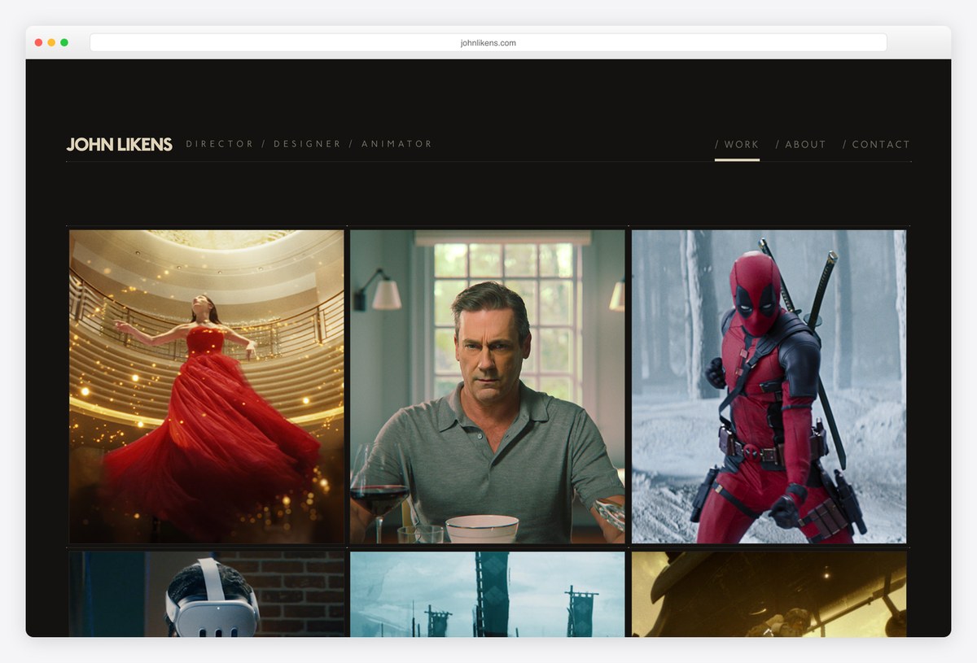Open the banners battlefield project thumbnail

(x=488, y=594)
